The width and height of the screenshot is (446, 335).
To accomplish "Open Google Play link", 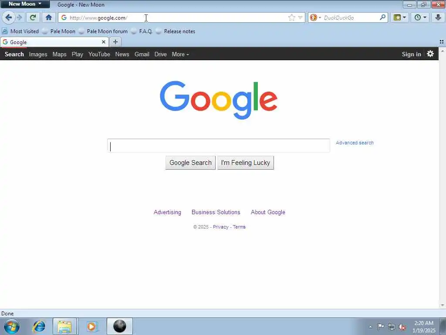I will 78,54.
